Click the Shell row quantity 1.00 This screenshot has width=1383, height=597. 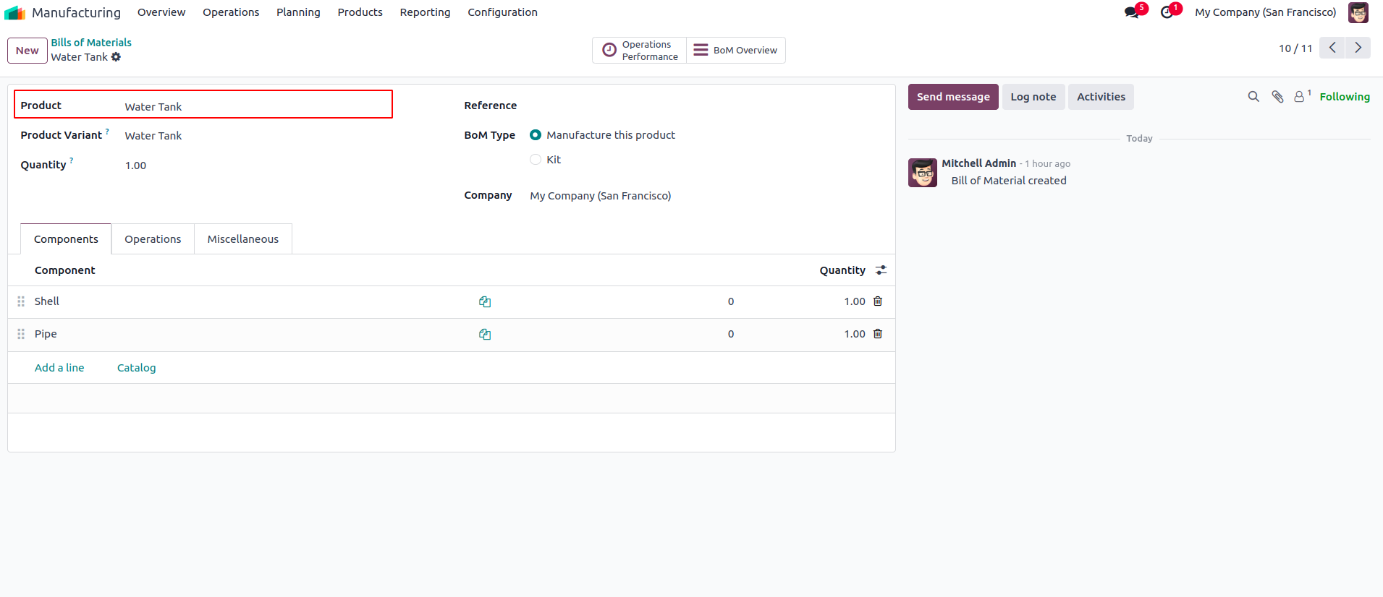click(854, 301)
